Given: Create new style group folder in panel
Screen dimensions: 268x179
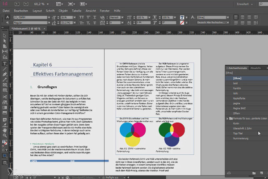Looking at the screenshot, I should pos(254,173).
